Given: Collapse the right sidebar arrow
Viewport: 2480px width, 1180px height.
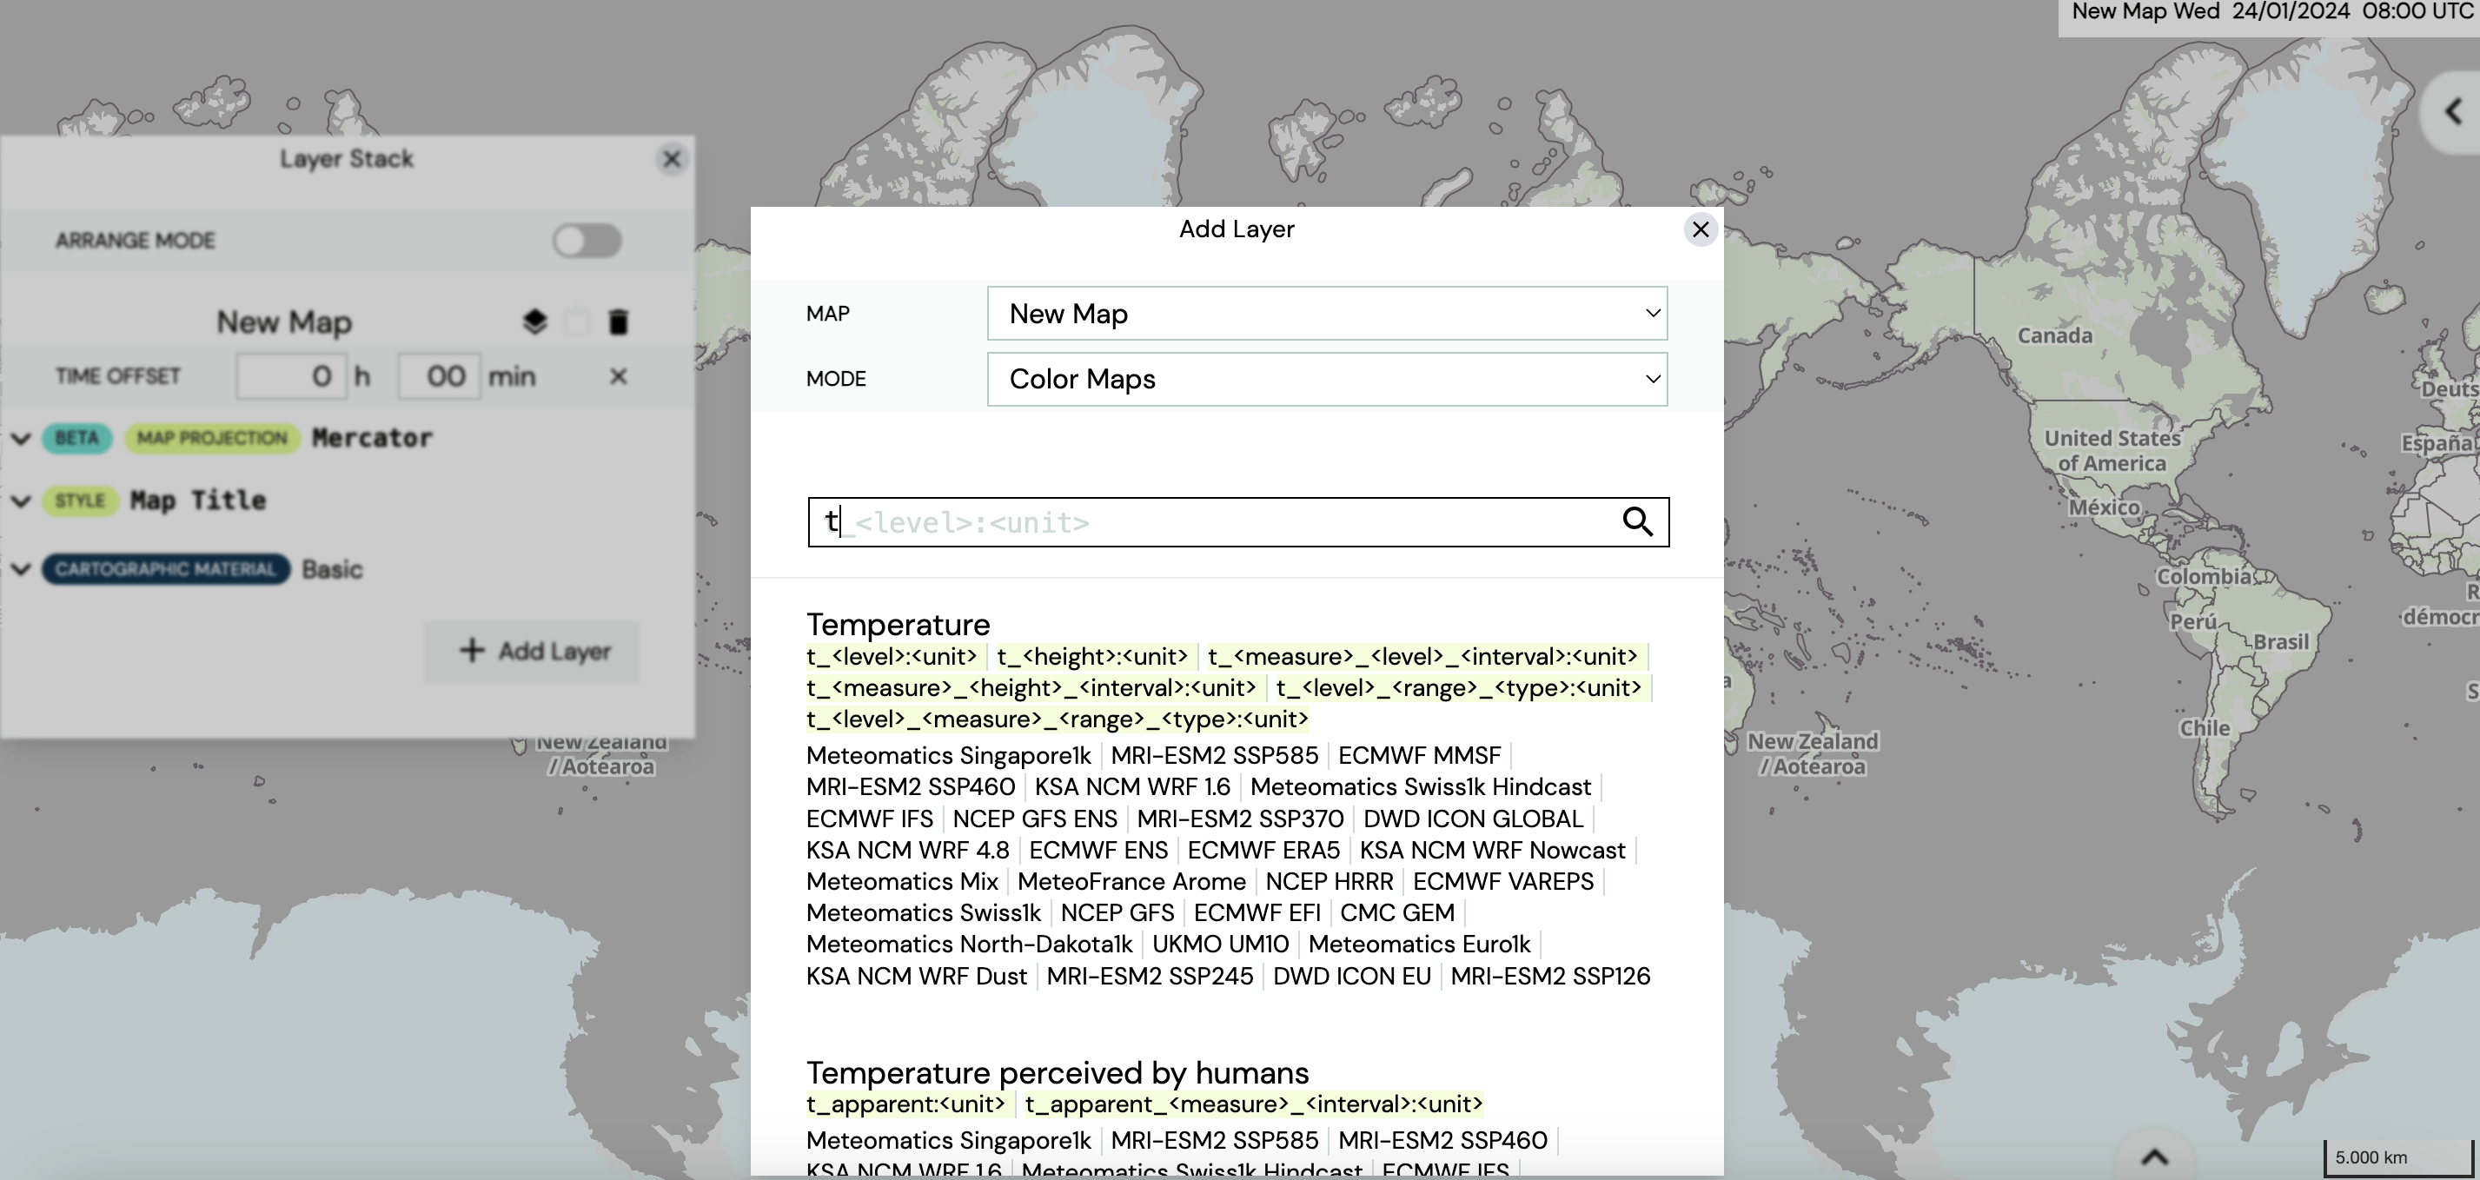Looking at the screenshot, I should (x=2453, y=111).
